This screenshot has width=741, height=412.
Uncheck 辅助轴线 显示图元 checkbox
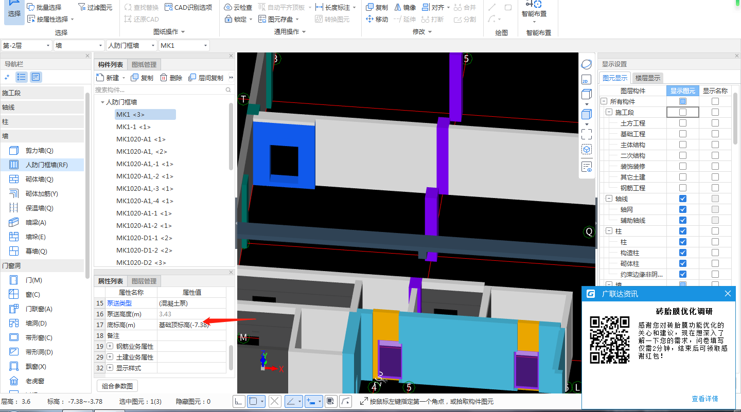point(683,220)
